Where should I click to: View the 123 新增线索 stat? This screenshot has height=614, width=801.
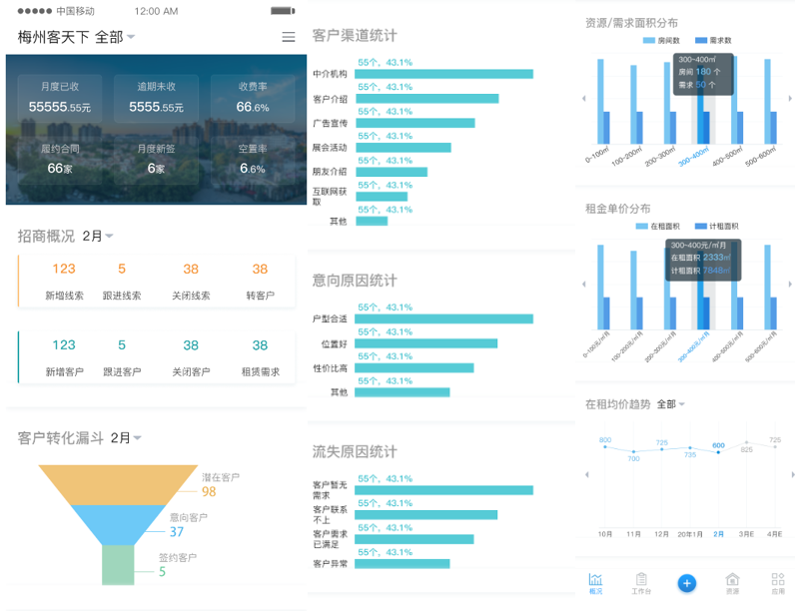pos(64,282)
